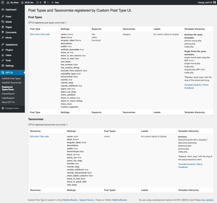Open the Add/Edit Post Types submenu item

(x=11, y=78)
